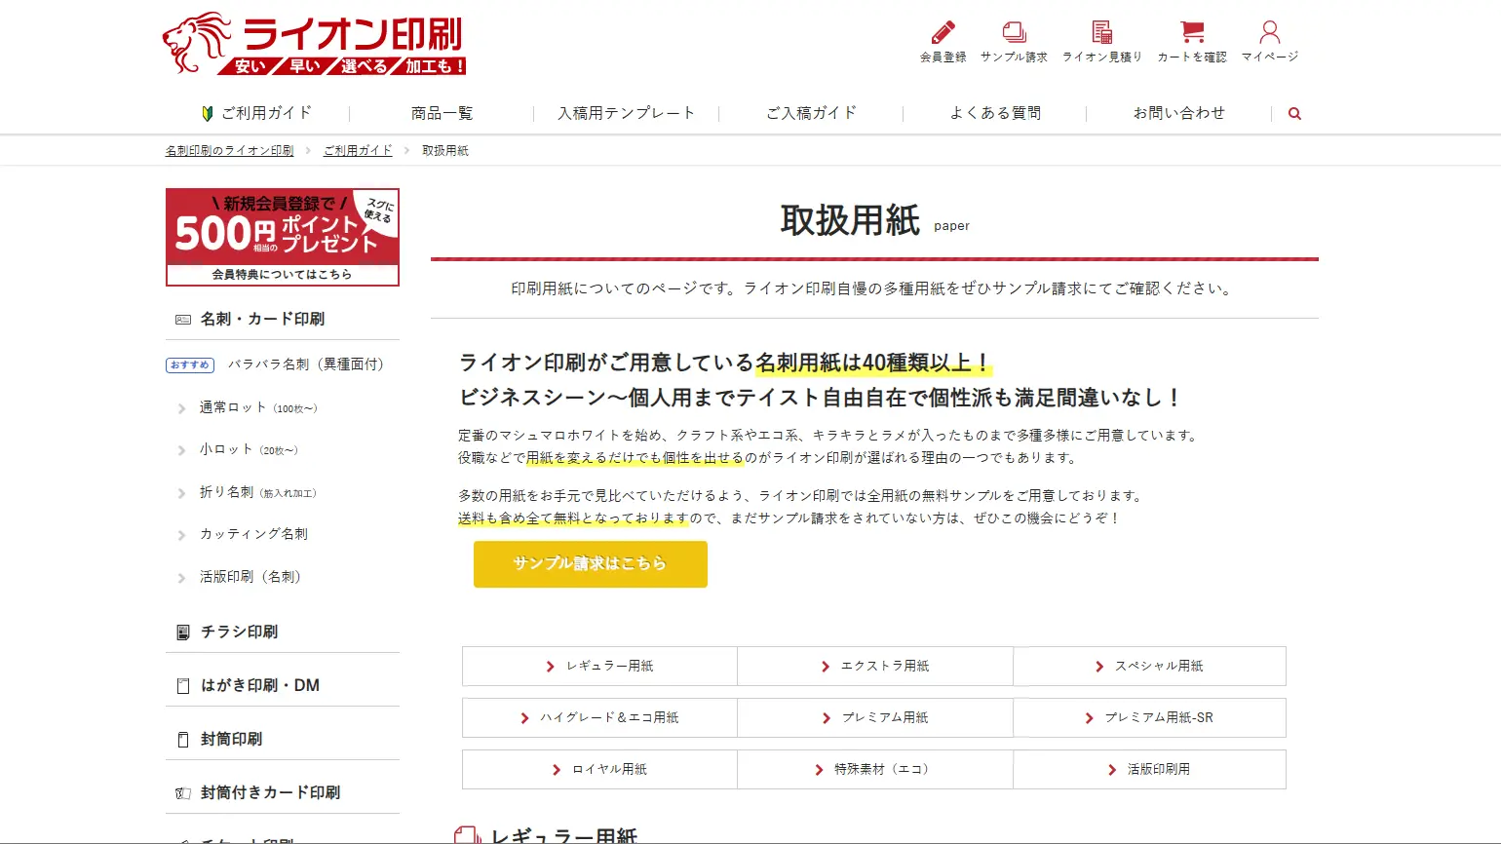Select 活版印刷（名刺） sidebar item
This screenshot has height=844, width=1501.
(250, 577)
